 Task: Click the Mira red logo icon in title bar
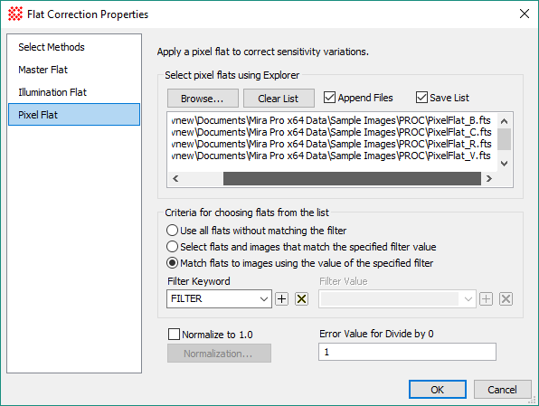click(x=15, y=14)
